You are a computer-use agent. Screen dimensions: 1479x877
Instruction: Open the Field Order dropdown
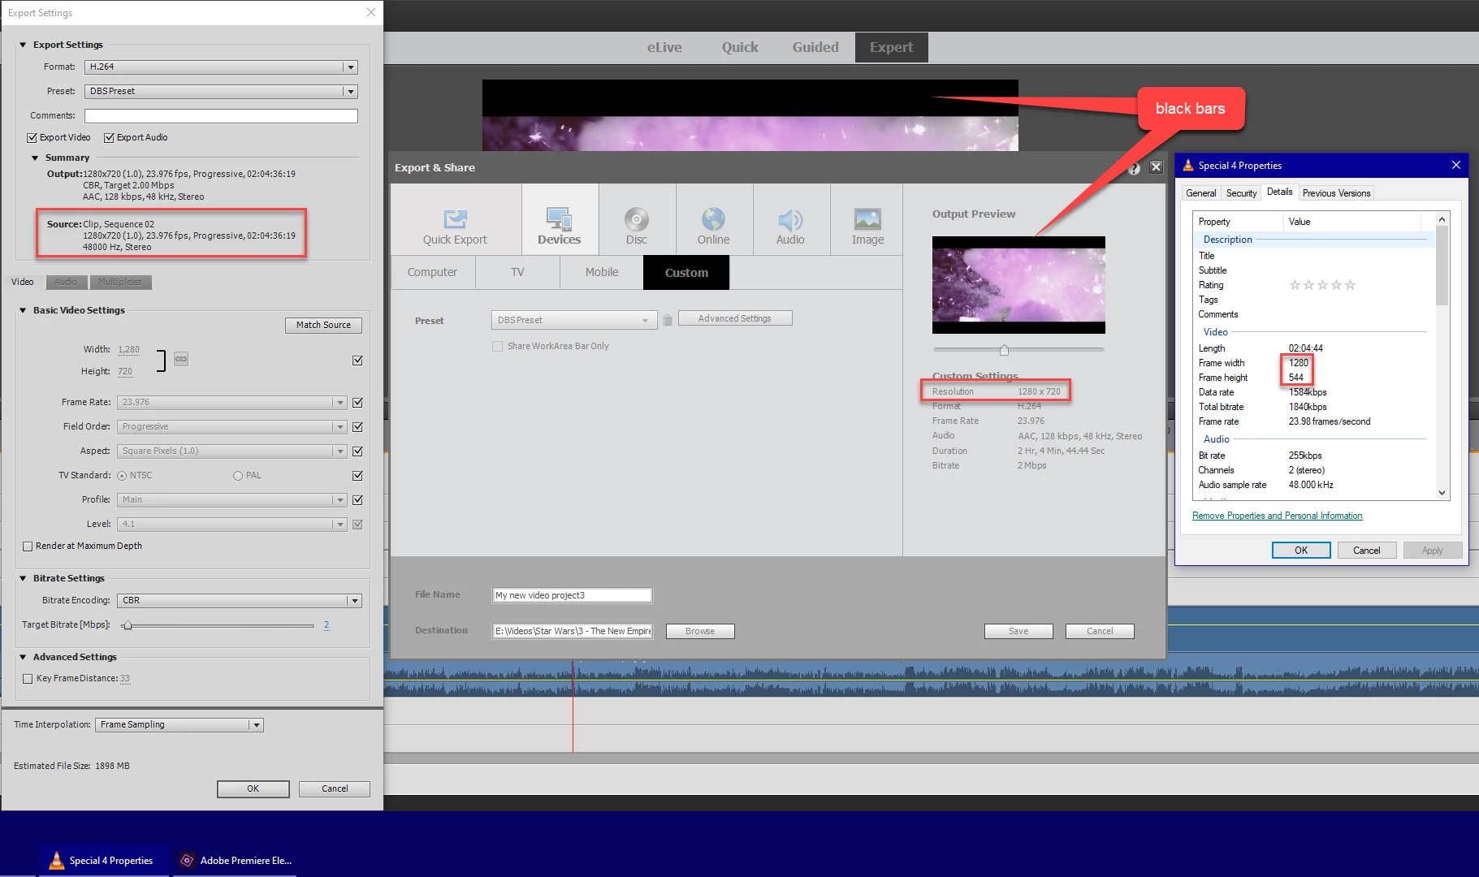[x=231, y=427]
